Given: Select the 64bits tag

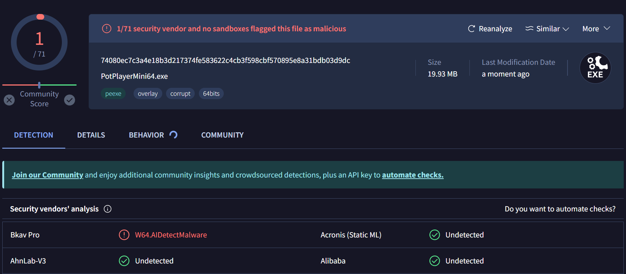Looking at the screenshot, I should tap(211, 93).
